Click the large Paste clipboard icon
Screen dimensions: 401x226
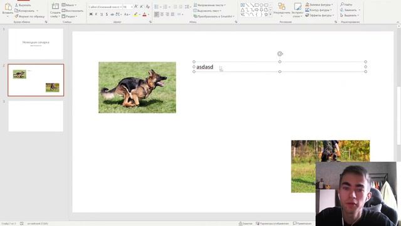8,7
